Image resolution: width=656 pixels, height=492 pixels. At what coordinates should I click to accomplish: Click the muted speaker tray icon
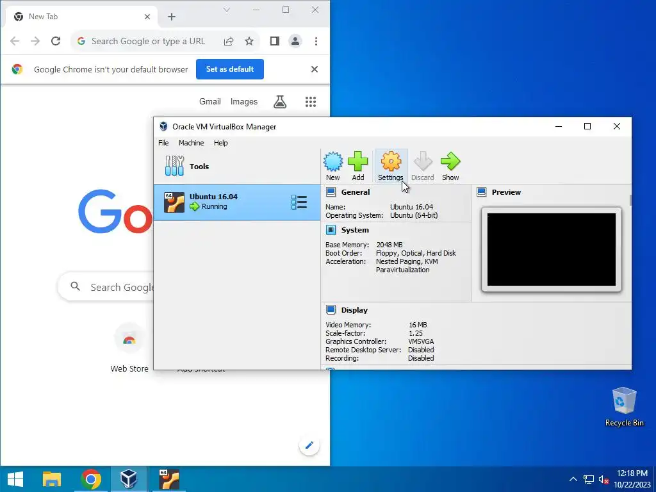[603, 479]
